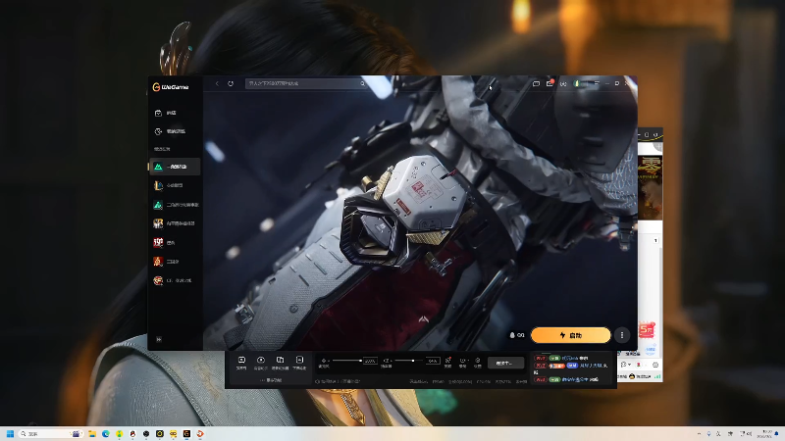785x441 pixels.
Task: Expand more functions under the bottom toolbar
Action: click(x=271, y=380)
